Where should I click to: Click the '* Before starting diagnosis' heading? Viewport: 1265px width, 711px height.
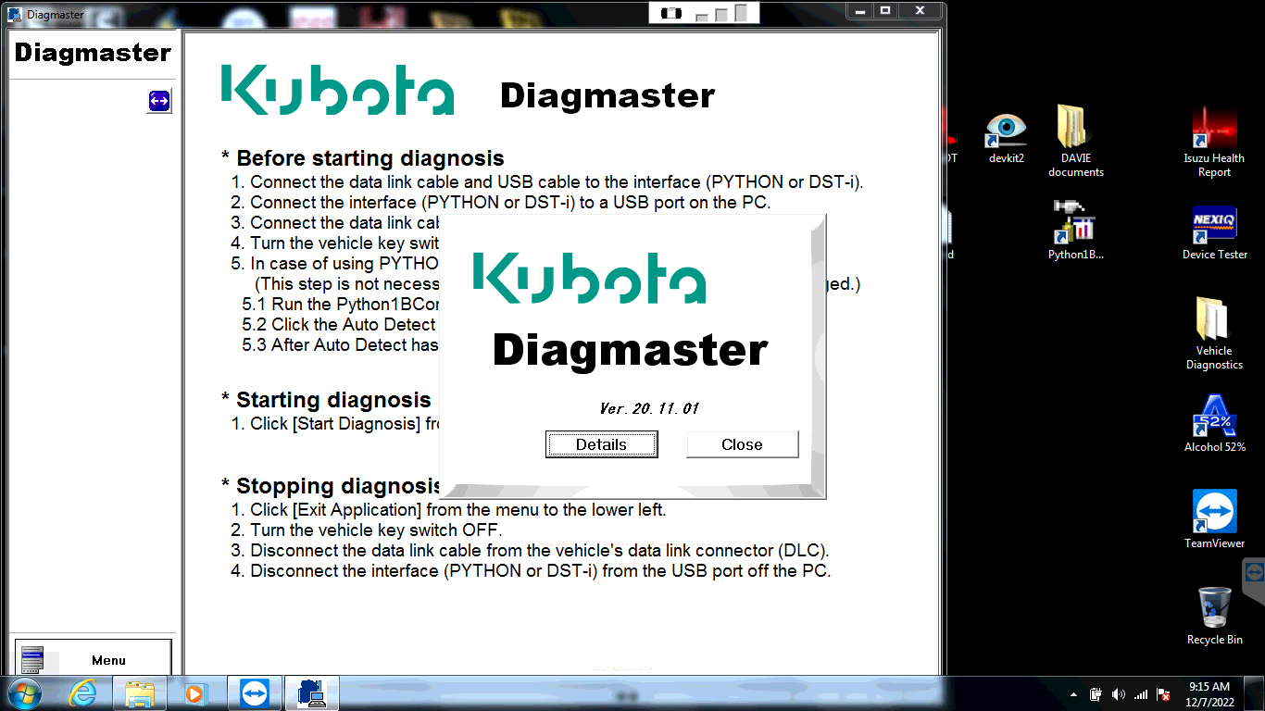pos(363,158)
